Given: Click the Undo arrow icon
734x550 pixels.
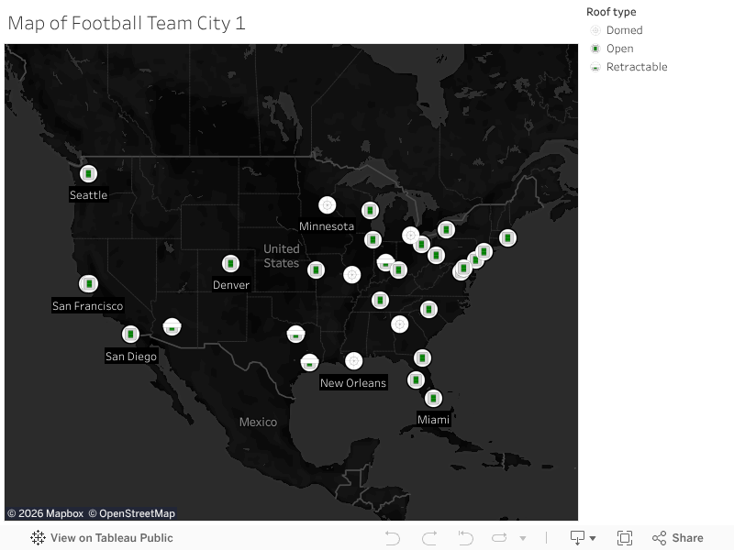Looking at the screenshot, I should pos(393,538).
